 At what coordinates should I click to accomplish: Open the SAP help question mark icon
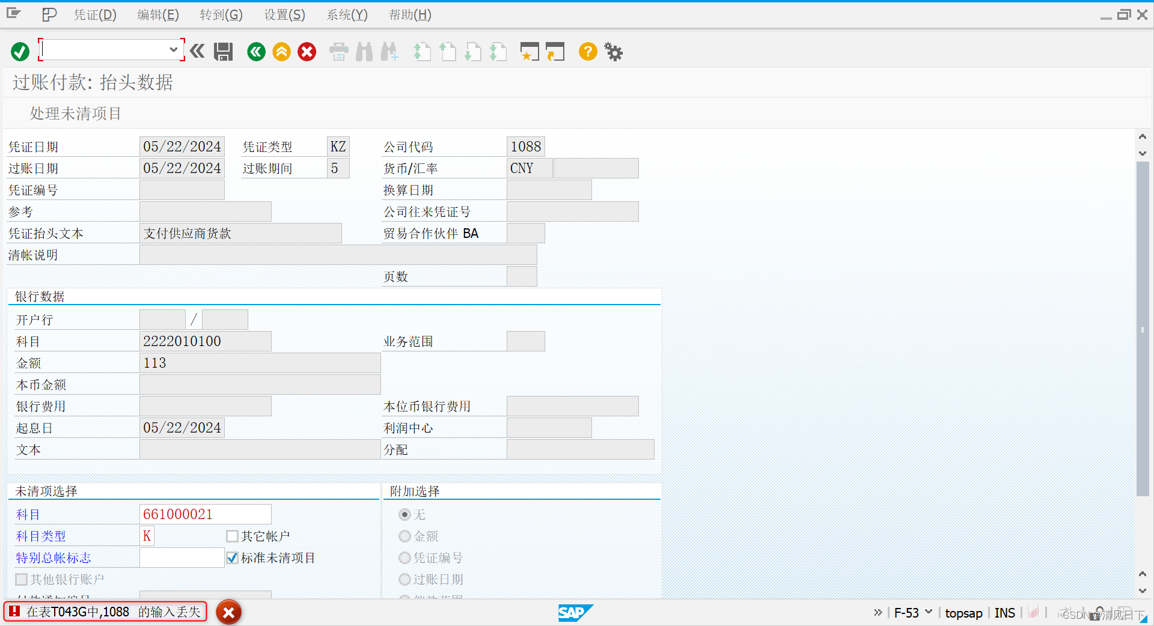pos(587,52)
